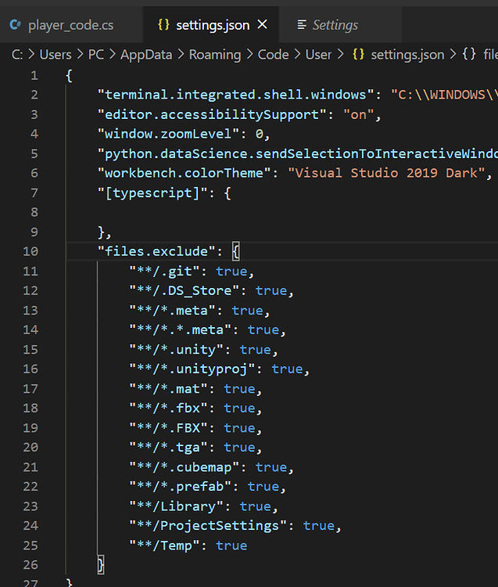Click the "**/*.unity" pattern
This screenshot has width=498, height=587.
coord(176,350)
